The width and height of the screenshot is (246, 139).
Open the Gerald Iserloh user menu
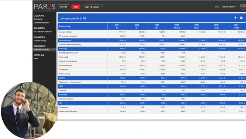click(229, 7)
